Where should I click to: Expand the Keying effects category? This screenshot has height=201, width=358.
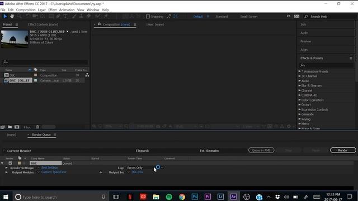[300, 119]
